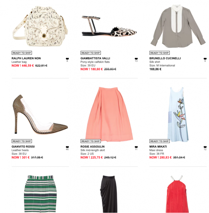Click the GIAMBATTISTA VALLI brand name
This screenshot has height=213, width=209.
click(x=95, y=58)
